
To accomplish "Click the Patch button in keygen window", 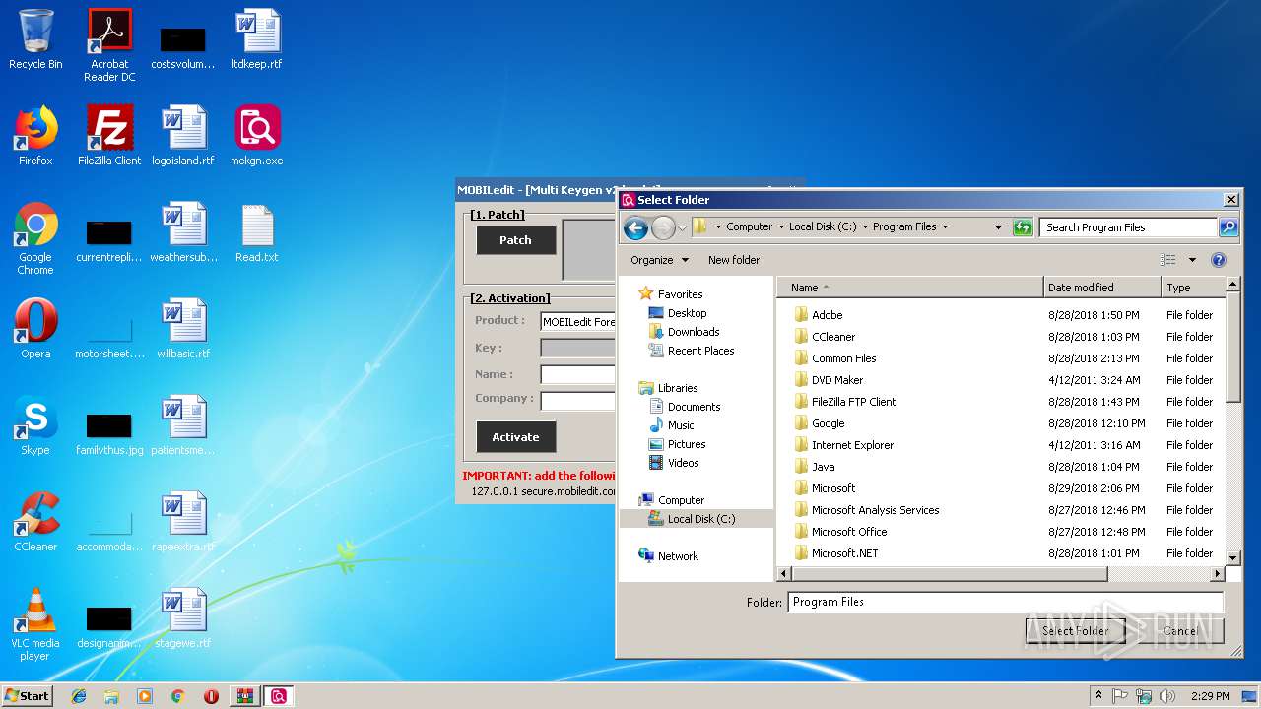I will (515, 240).
